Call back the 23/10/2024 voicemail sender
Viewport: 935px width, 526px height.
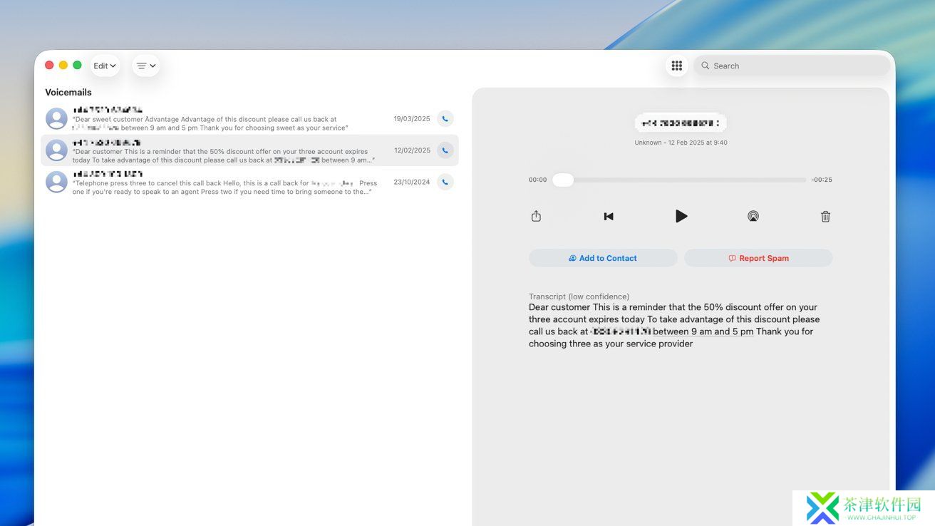[x=445, y=182]
